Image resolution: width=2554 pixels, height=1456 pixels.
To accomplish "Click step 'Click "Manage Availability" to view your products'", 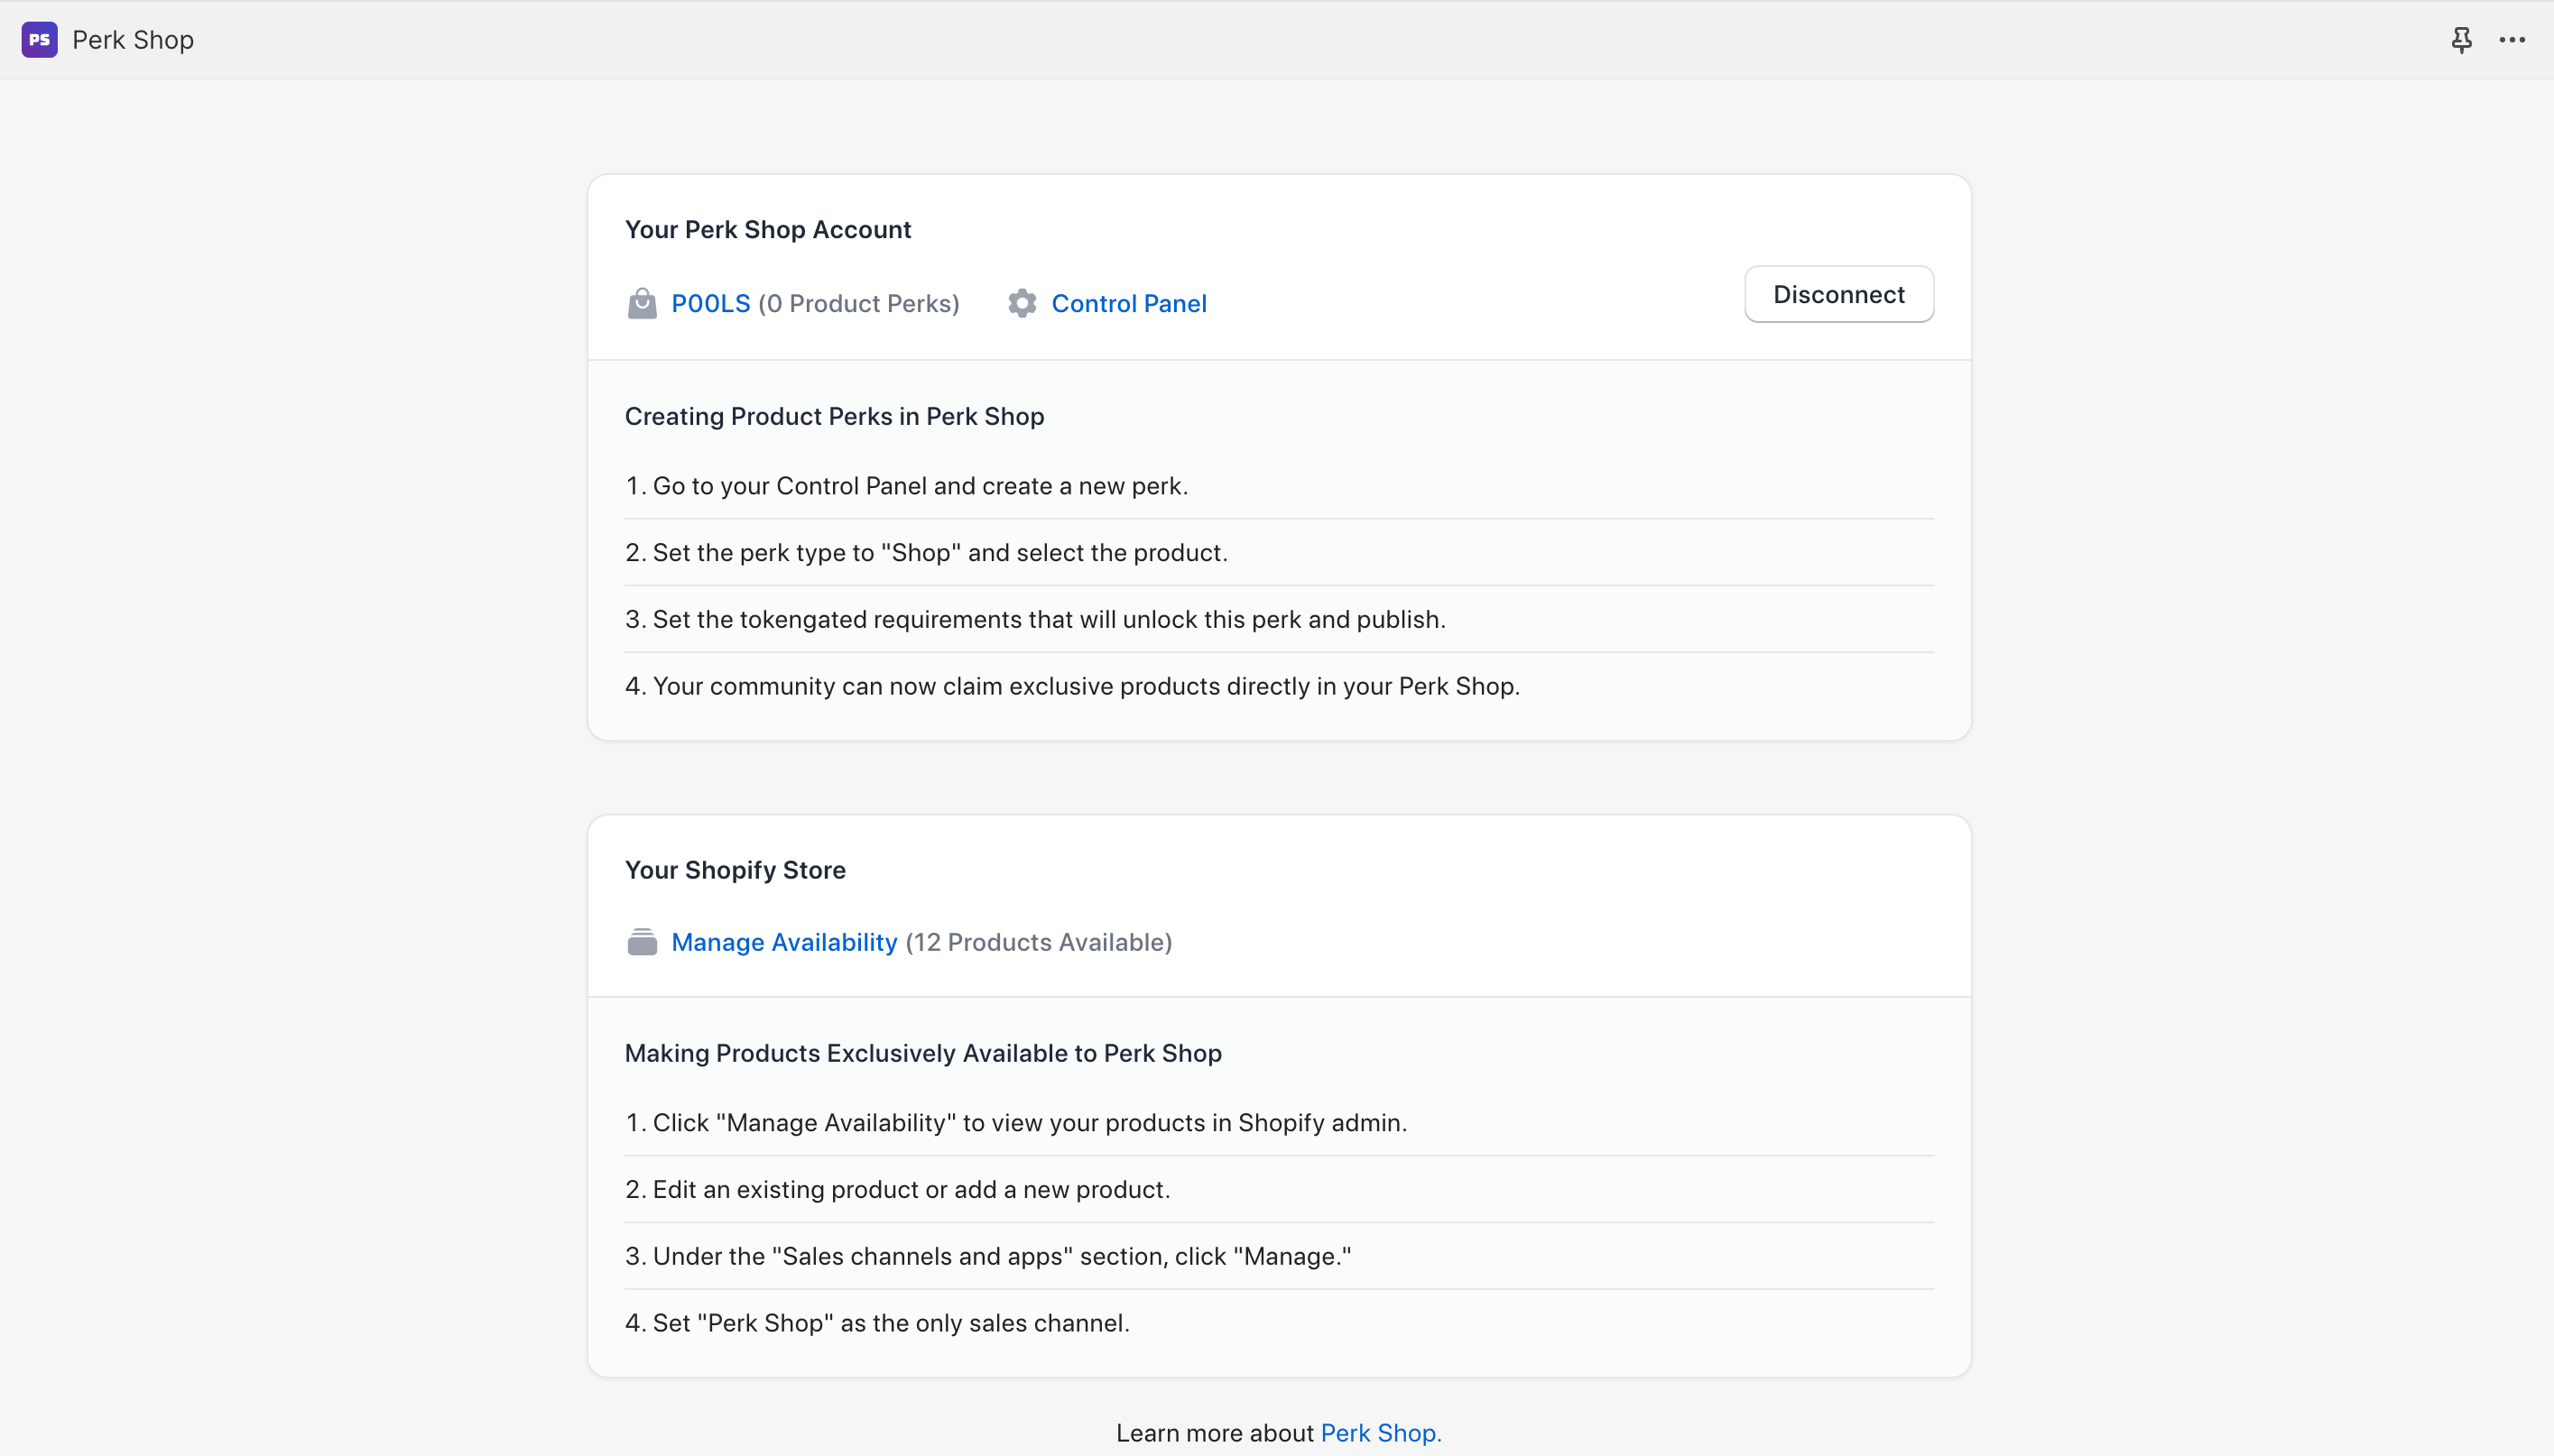I will coord(1016,1123).
